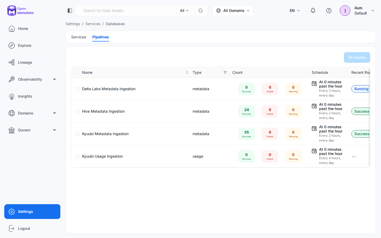Click the globe icon in All Domains
Screen dimensions: 381x238
[x=219, y=11]
